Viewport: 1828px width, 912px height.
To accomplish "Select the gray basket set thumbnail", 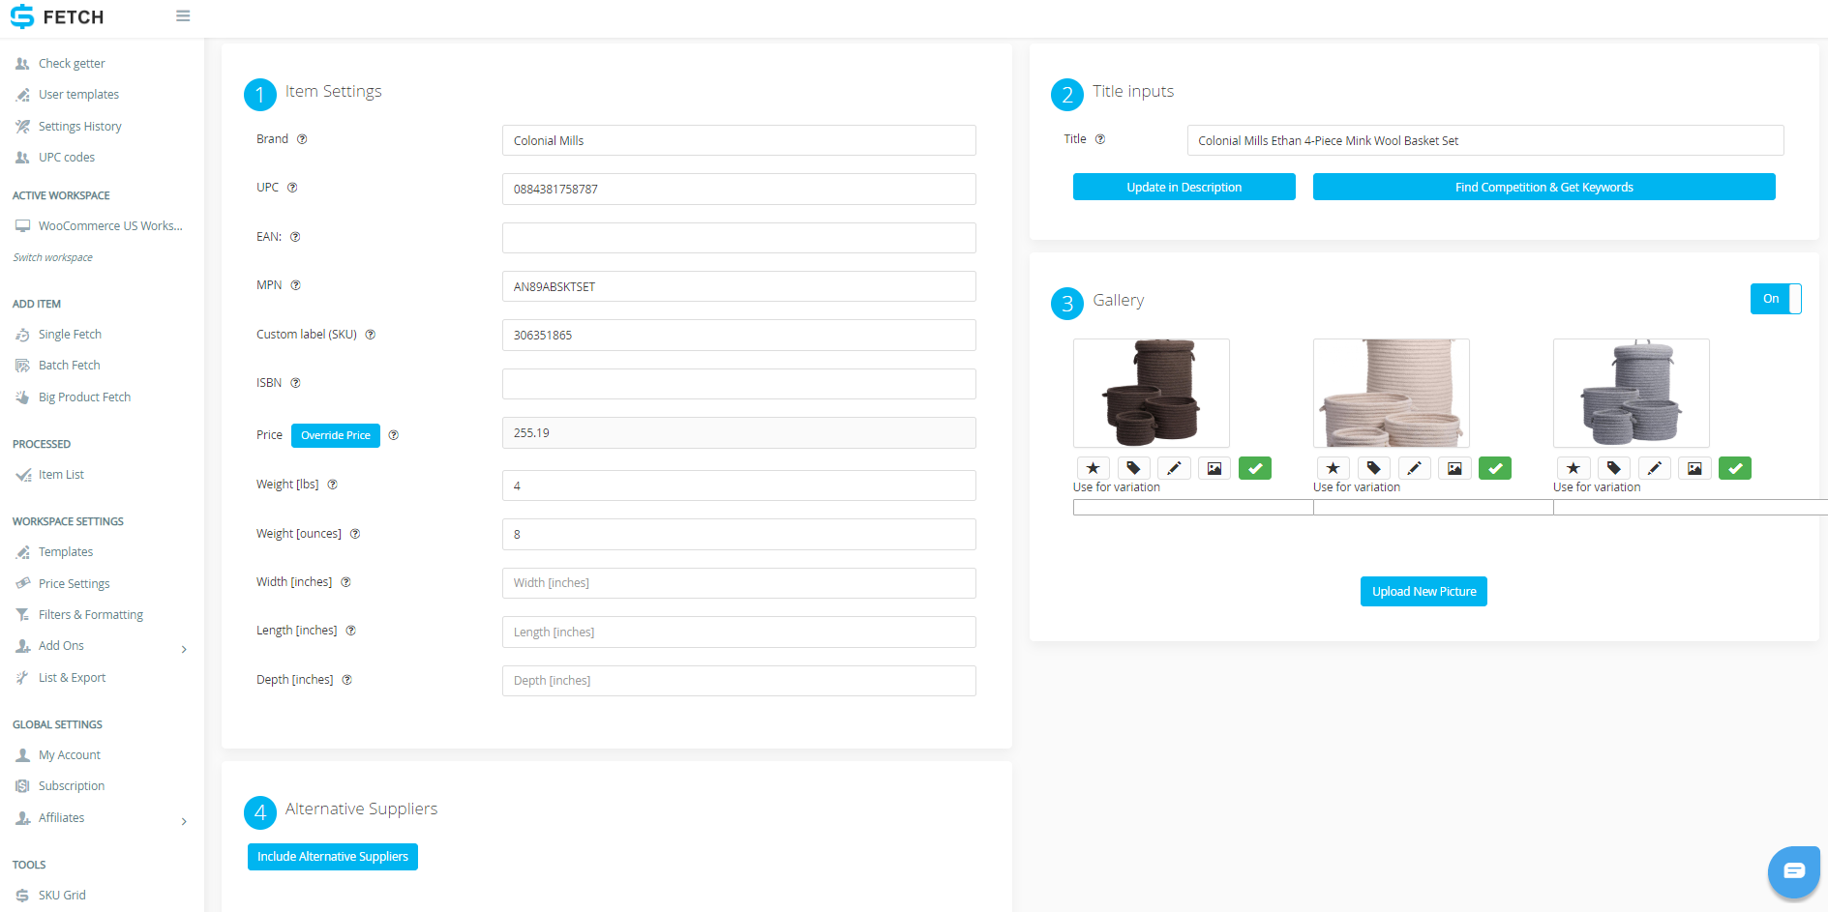I will [1632, 393].
